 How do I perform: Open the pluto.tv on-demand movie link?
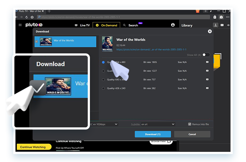[x=151, y=49]
